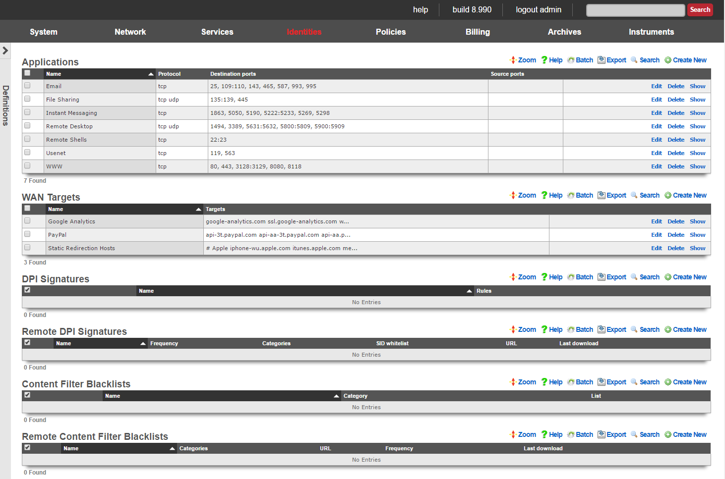Select the PayPal target checkbox
Screen dimensions: 725x479
point(27,234)
